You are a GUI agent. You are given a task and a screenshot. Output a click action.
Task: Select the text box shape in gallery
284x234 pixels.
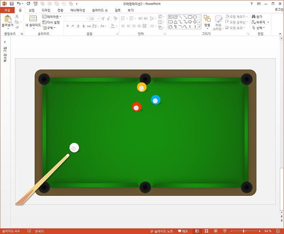pos(170,17)
